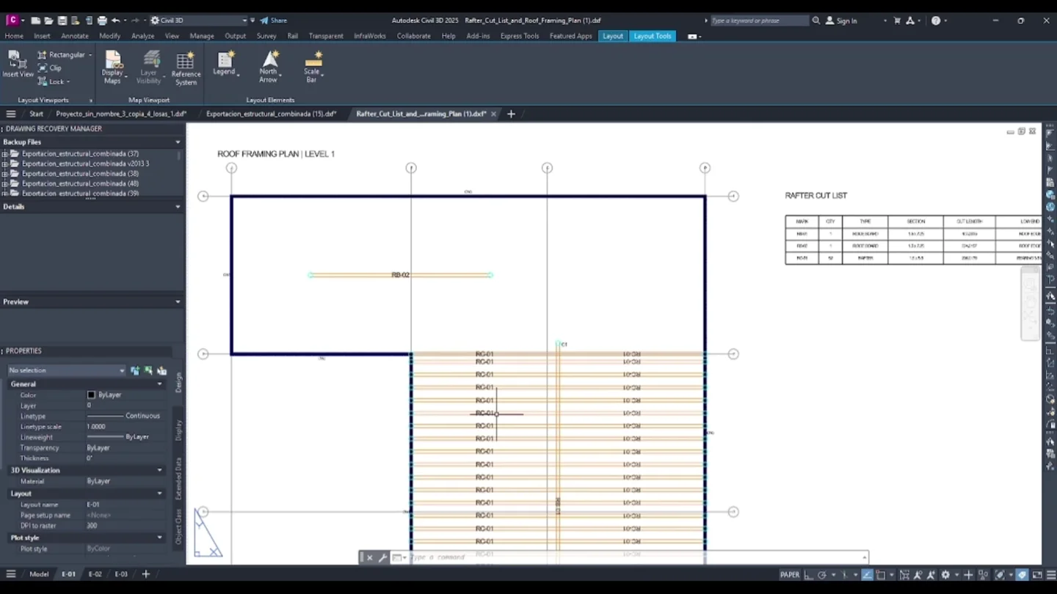Click the Share button
Viewport: 1057px width, 594px height.
point(274,21)
